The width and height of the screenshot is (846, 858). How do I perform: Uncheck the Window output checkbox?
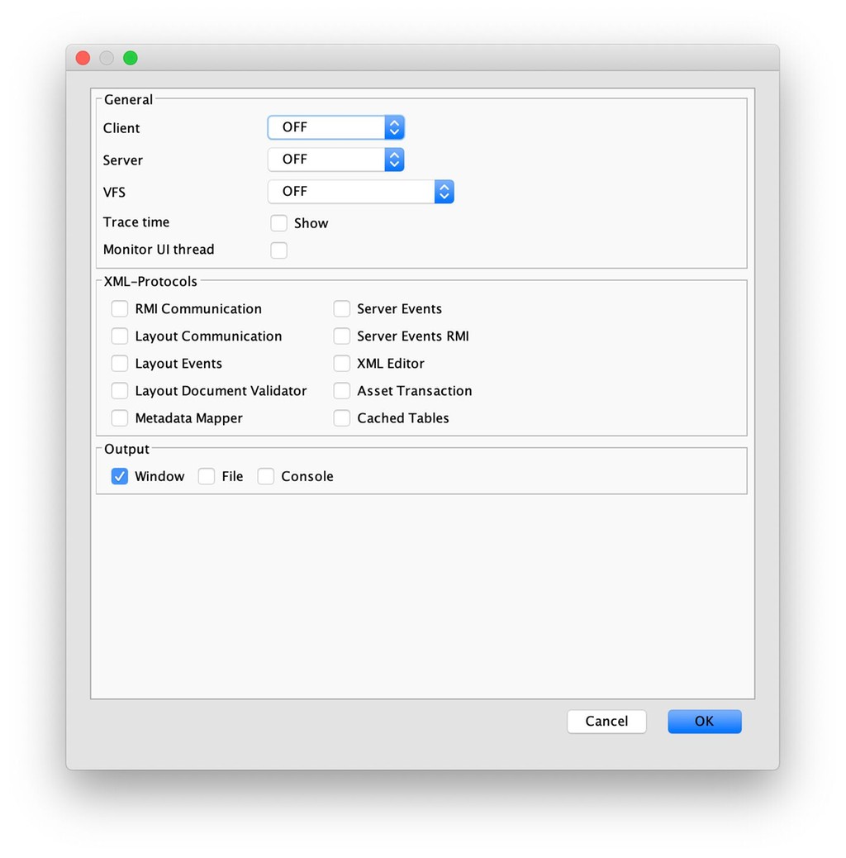[x=120, y=477]
